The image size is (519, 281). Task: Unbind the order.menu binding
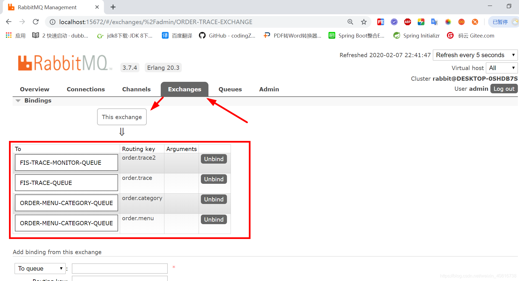pos(214,219)
